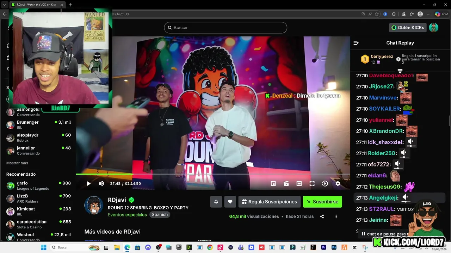Open Roblox from the taskbar
Screen dimensions: 451x253
tap(251, 247)
